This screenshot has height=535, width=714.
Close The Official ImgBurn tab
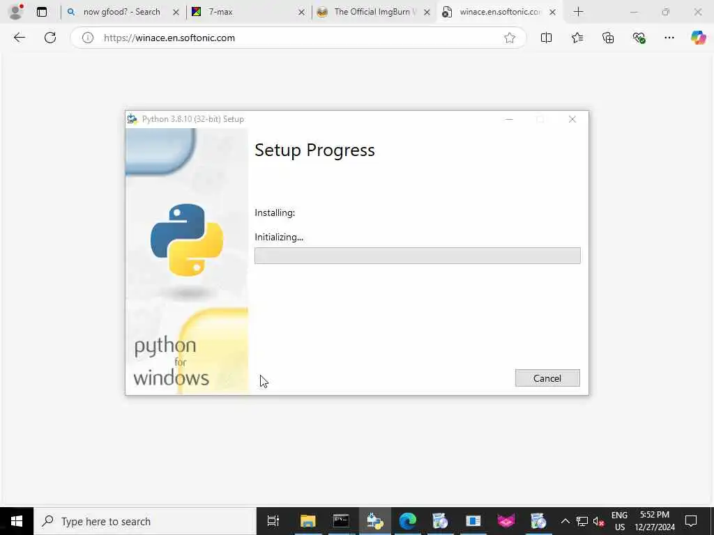coord(427,13)
